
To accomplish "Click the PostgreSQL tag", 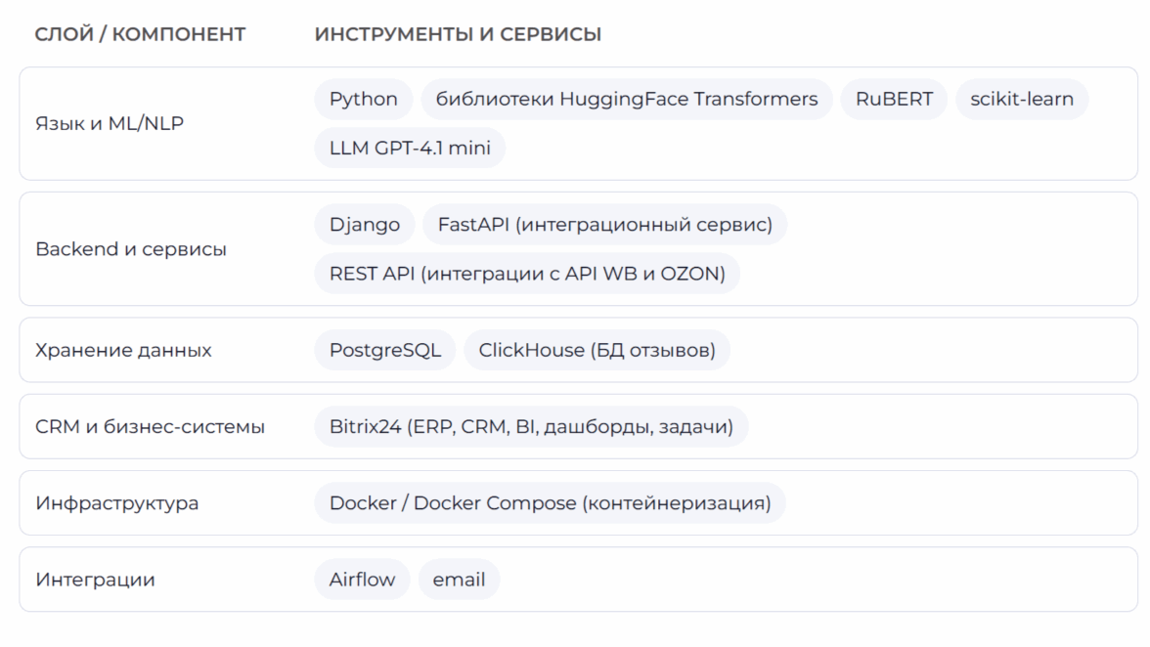I will [x=385, y=350].
